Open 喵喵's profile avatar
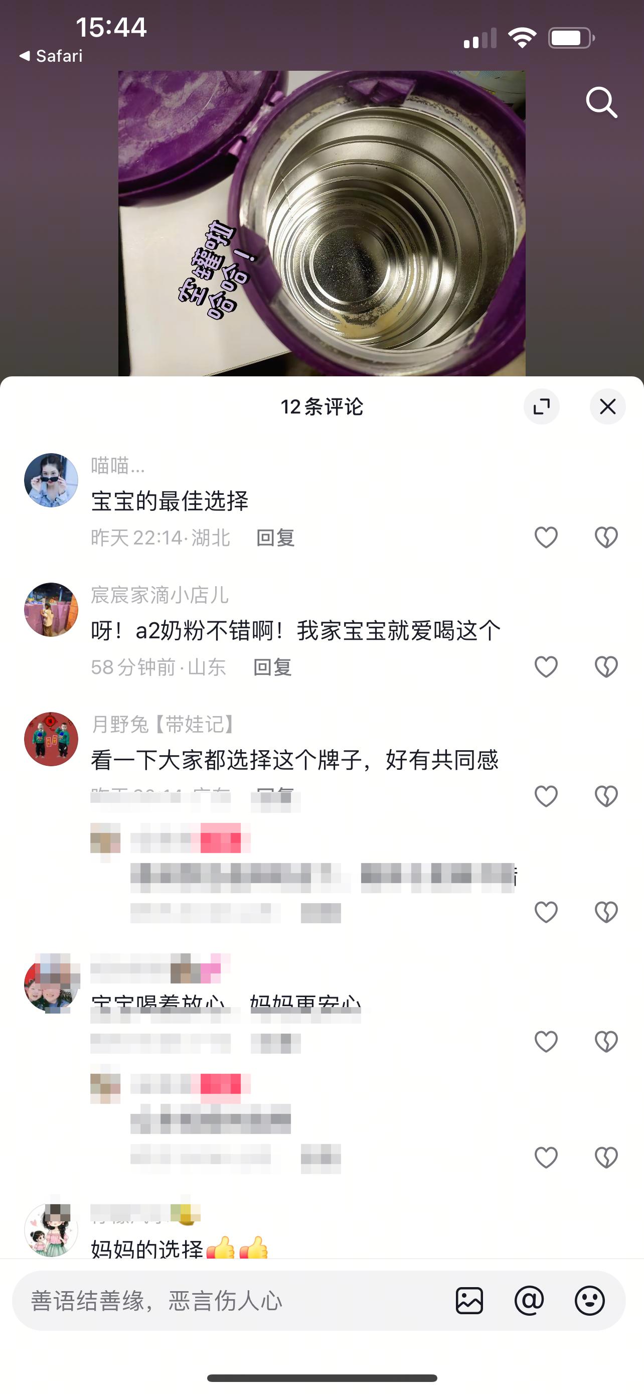Viewport: 644px width, 1394px height. pyautogui.click(x=51, y=480)
